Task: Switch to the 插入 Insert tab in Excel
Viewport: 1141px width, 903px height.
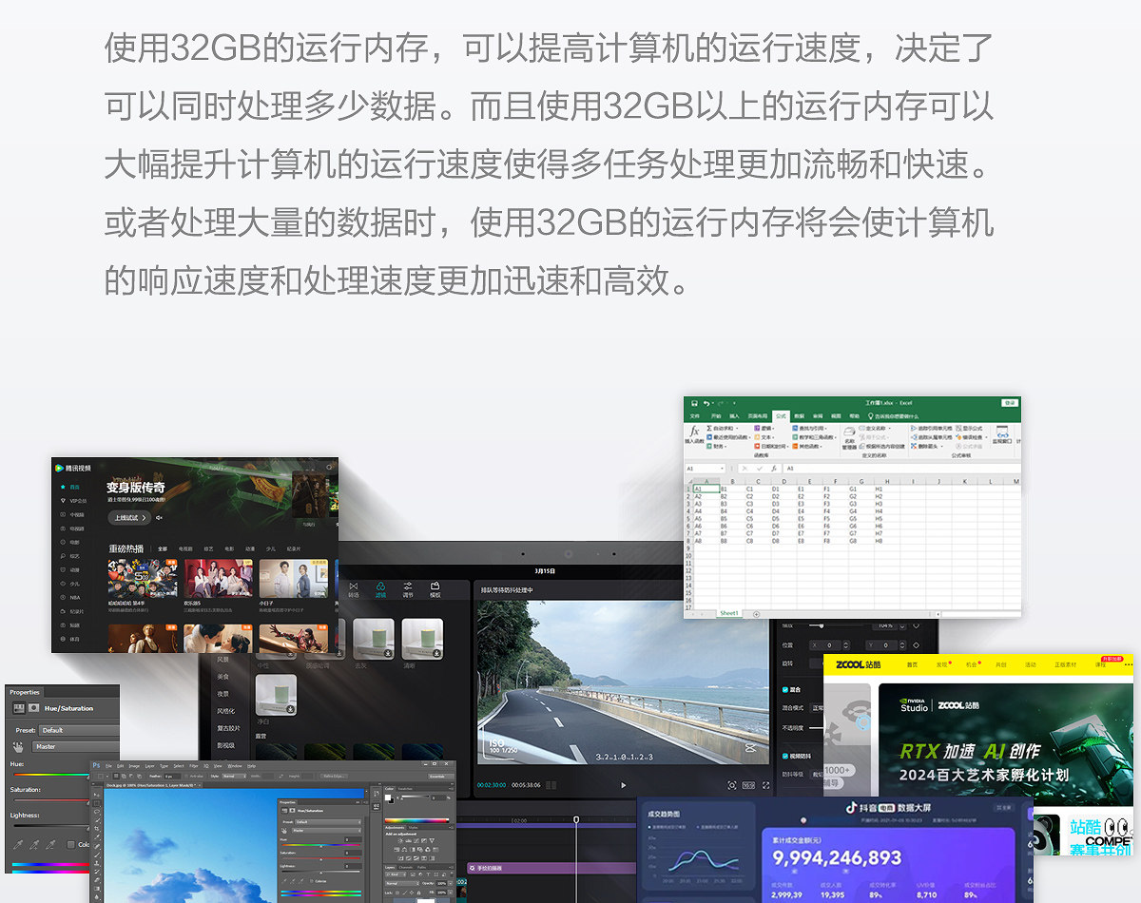Action: coord(734,416)
